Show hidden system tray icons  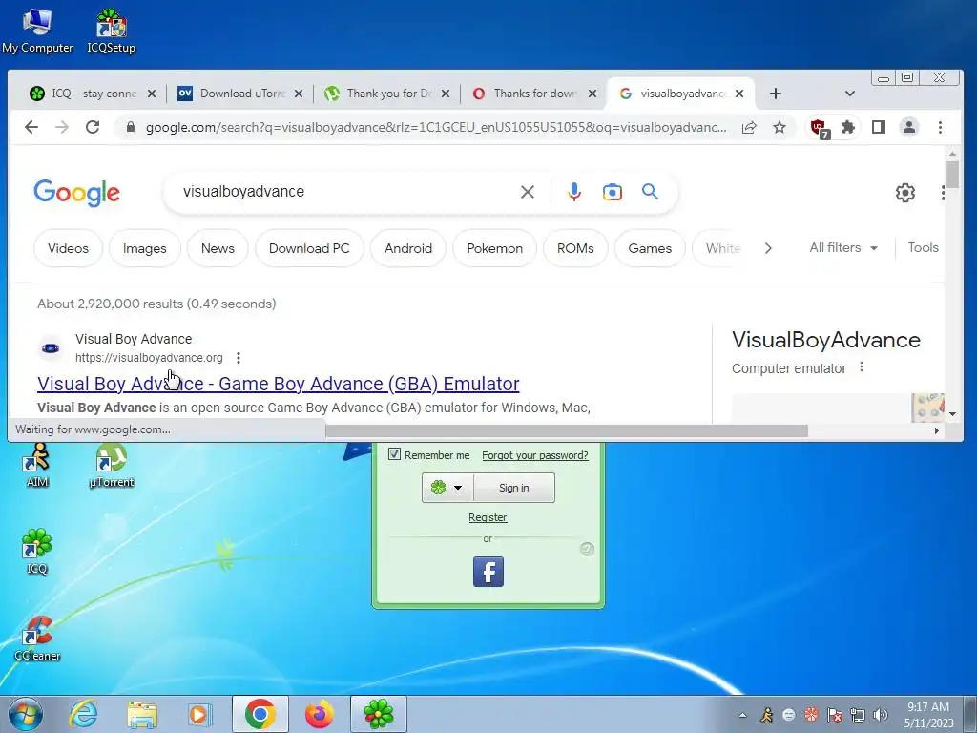click(742, 715)
